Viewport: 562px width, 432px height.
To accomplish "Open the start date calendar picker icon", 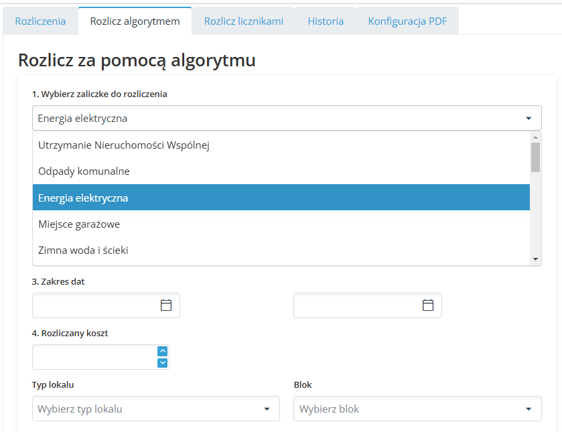I will click(166, 305).
